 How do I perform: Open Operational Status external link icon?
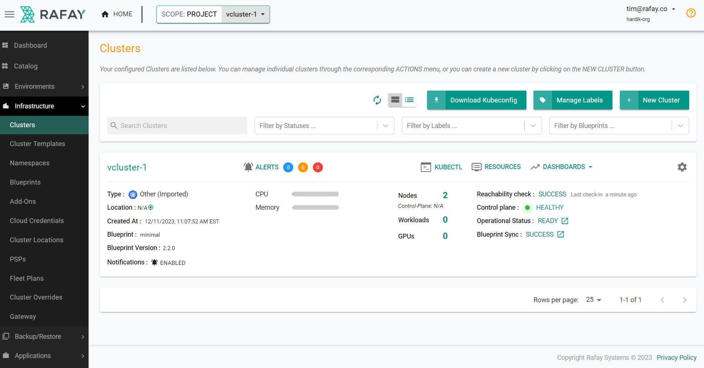pyautogui.click(x=565, y=221)
